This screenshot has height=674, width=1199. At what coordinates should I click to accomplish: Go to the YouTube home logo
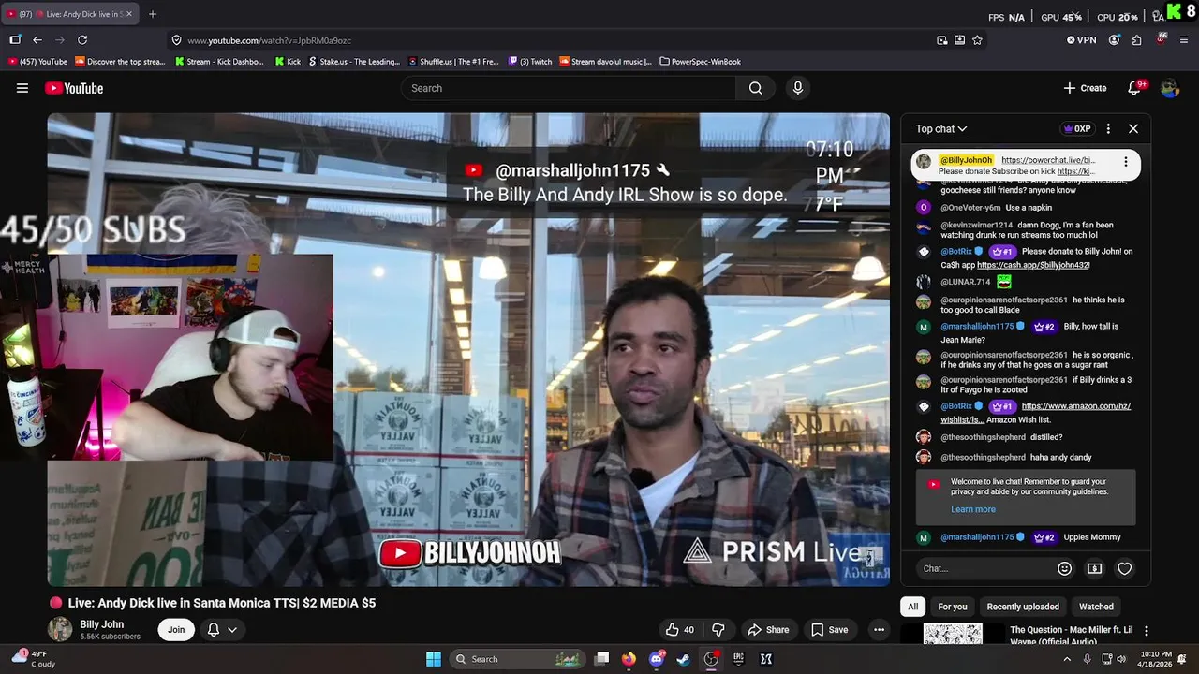[x=74, y=88]
